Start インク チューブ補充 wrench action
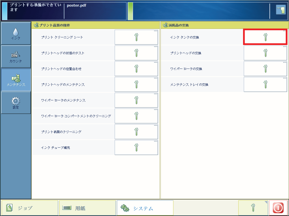Screen dimensions: 289x216 136,148
